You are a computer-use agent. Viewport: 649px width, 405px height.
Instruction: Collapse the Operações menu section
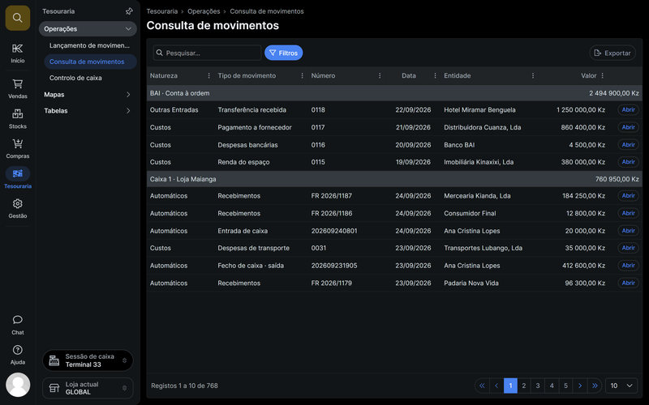88,29
